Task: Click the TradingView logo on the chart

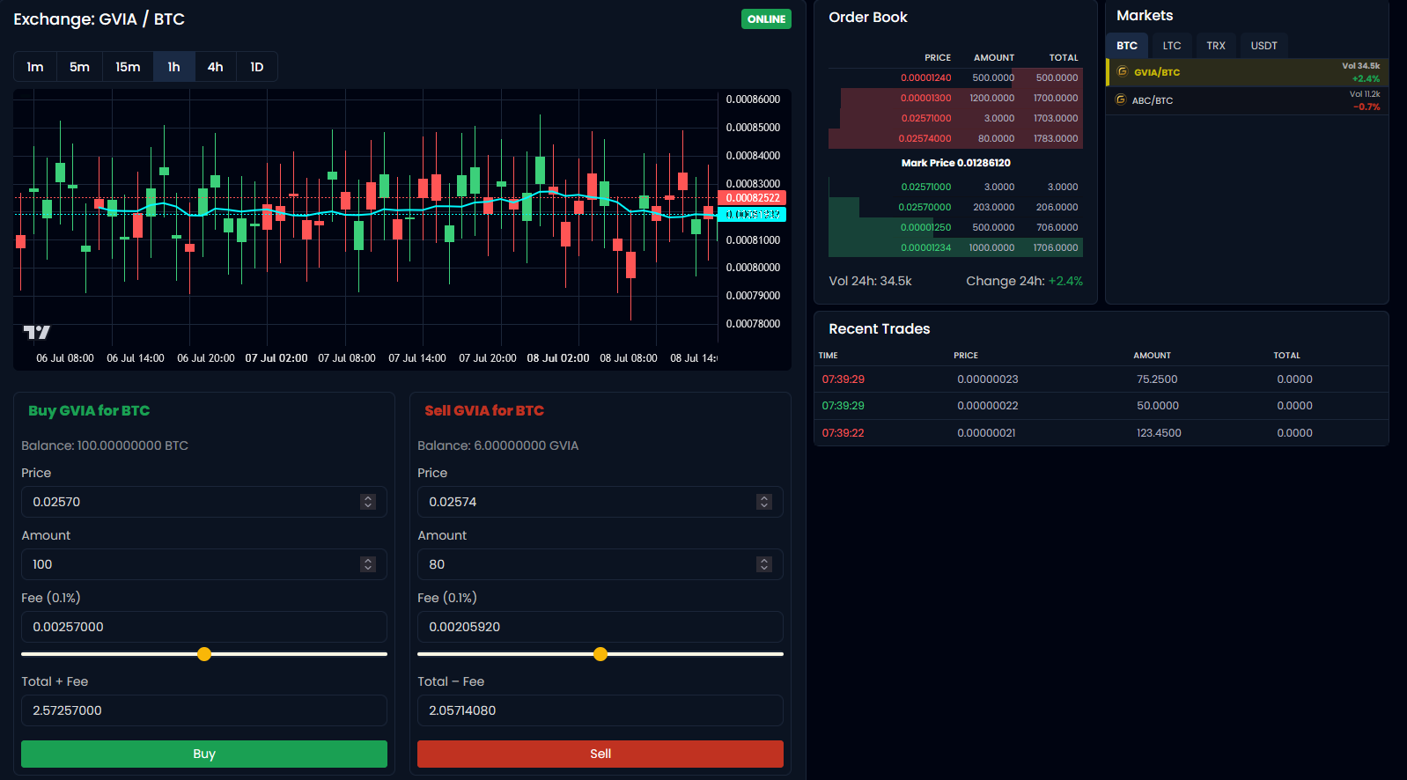Action: pyautogui.click(x=36, y=332)
